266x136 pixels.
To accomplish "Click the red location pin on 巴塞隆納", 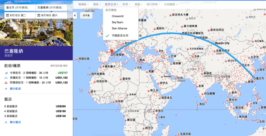I will click(112, 52).
